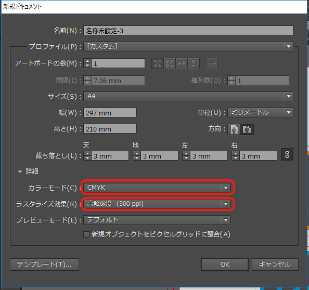309x290 pixels.
Task: Open the カラーモード CMYK dropdown
Action: [157, 188]
